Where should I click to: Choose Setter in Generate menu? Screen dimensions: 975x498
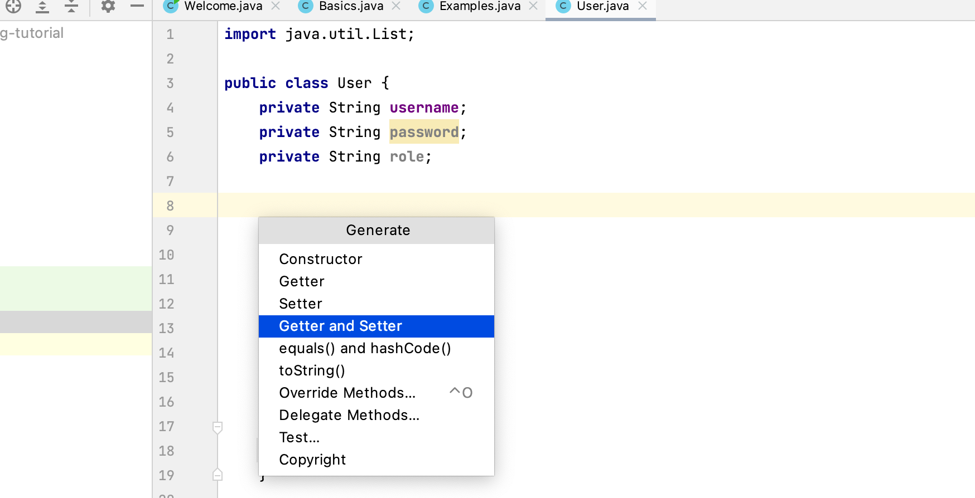tap(377, 304)
